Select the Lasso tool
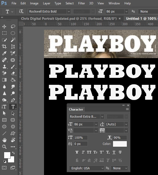 click(13, 26)
